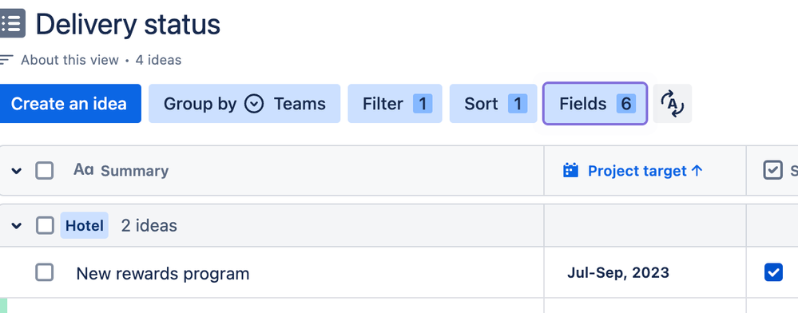Click the autosave sync icon after Fields
This screenshot has height=313, width=798.
(x=673, y=103)
